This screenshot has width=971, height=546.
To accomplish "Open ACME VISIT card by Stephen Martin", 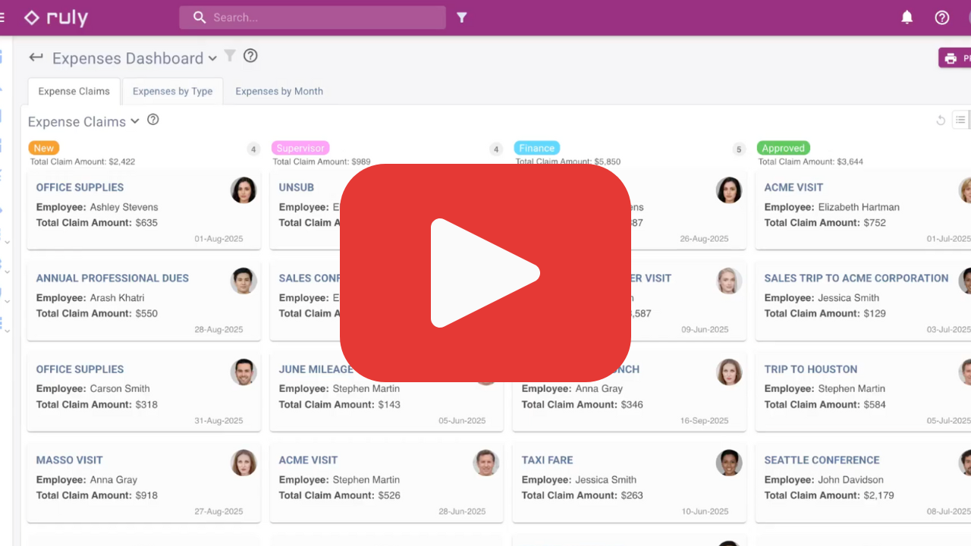I will click(387, 483).
